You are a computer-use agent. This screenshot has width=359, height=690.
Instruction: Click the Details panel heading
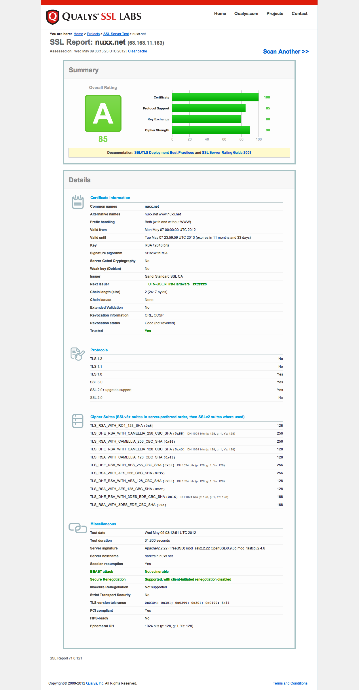(80, 180)
